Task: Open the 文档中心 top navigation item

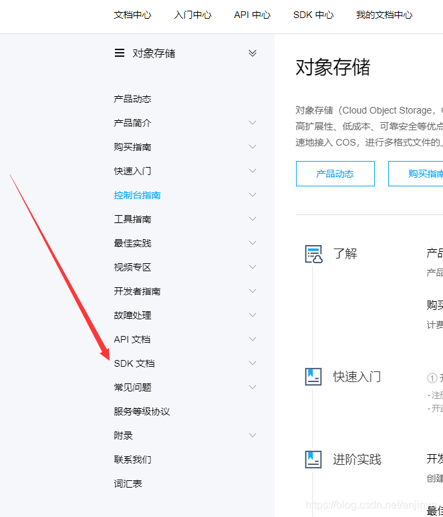Action: [x=132, y=15]
